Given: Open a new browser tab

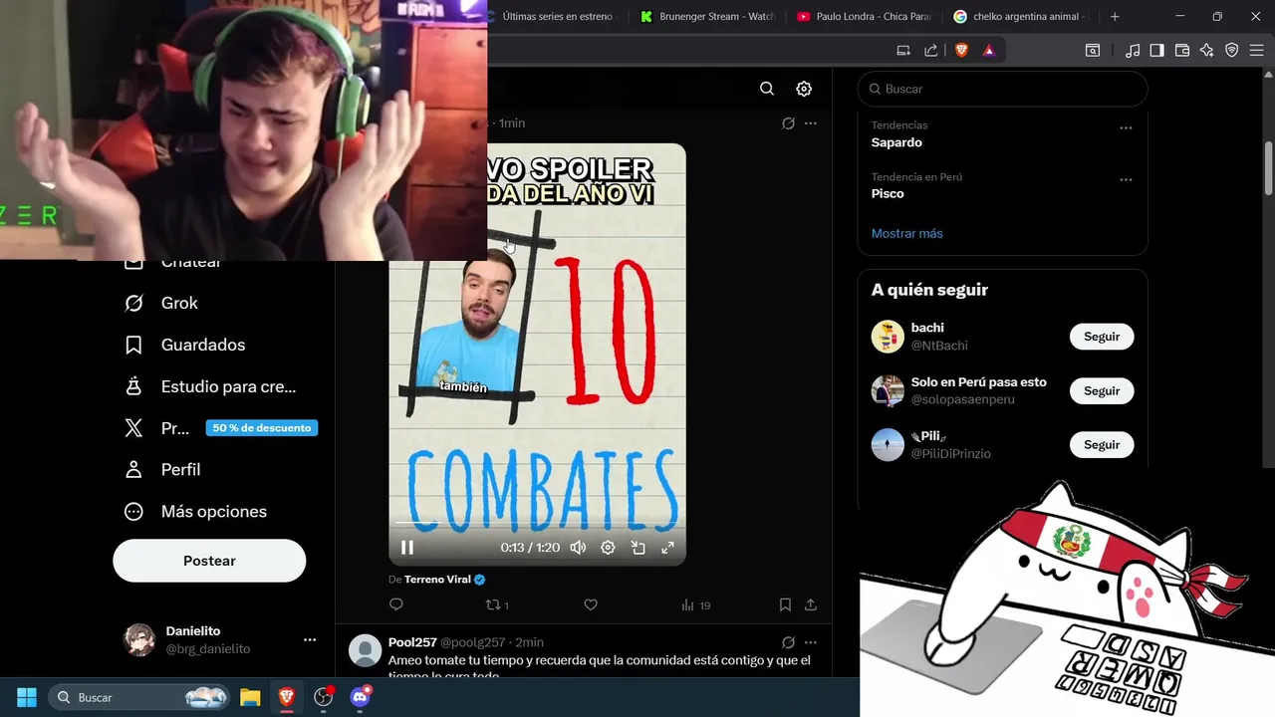Looking at the screenshot, I should click(1115, 16).
